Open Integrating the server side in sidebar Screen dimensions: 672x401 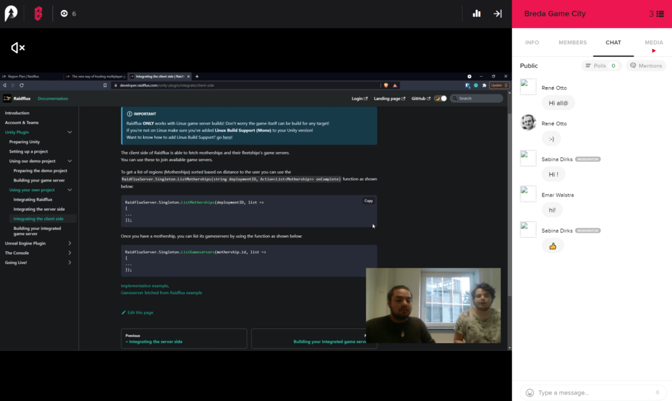click(x=39, y=209)
